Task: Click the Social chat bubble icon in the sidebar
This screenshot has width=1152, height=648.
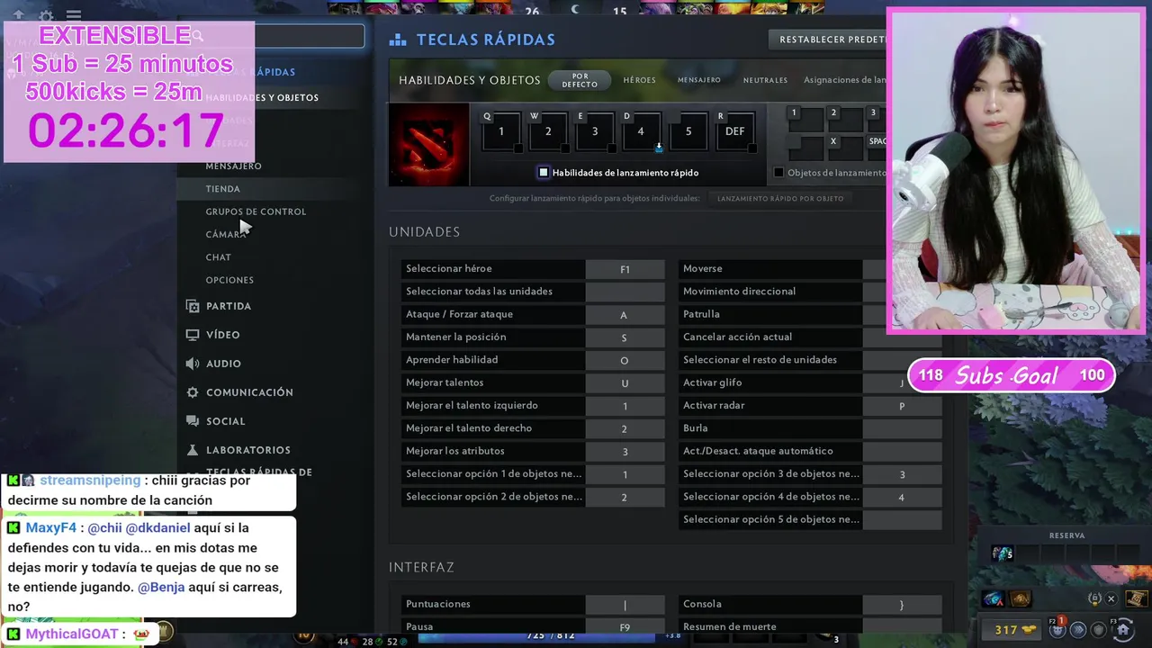Action: (193, 421)
